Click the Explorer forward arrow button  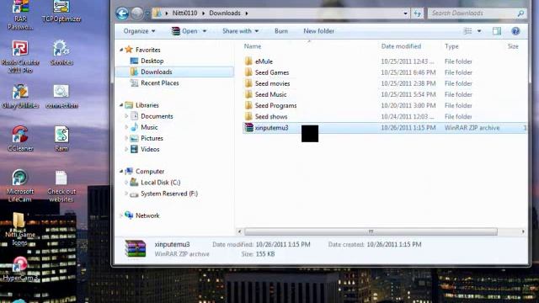pos(136,13)
